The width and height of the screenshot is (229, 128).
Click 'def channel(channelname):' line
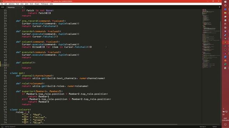(x=35, y=76)
